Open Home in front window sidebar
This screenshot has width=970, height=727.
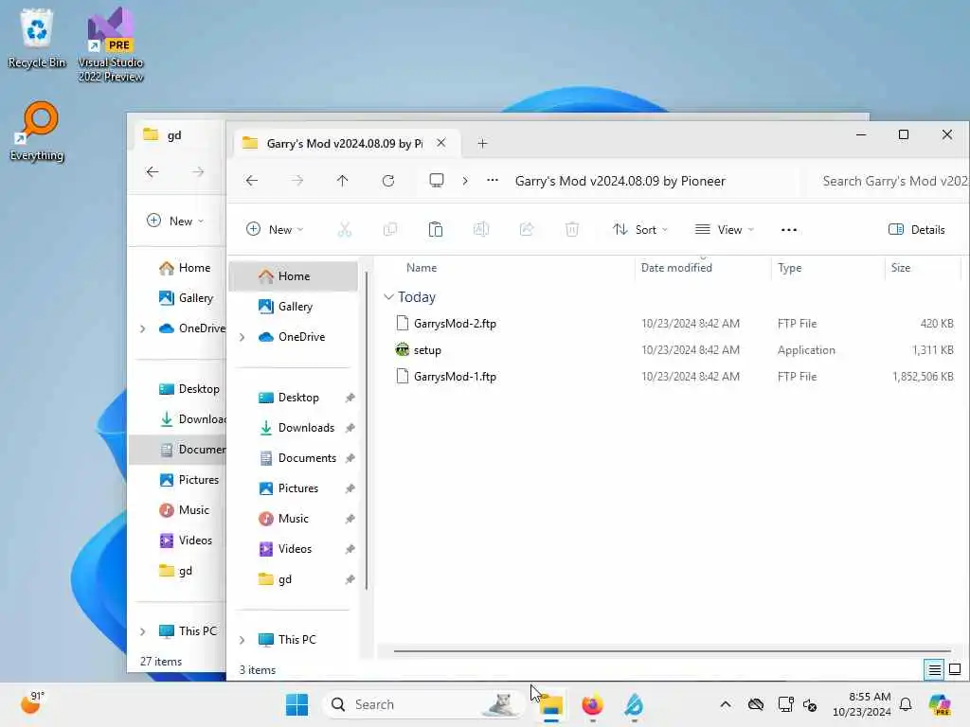(x=294, y=276)
